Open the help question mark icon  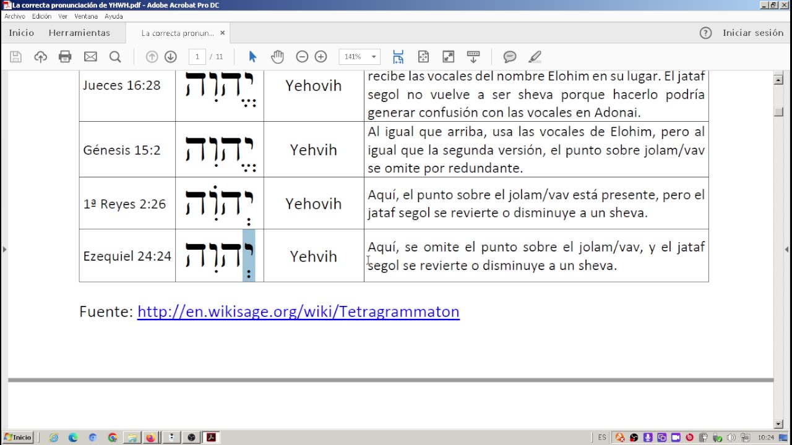tap(705, 33)
